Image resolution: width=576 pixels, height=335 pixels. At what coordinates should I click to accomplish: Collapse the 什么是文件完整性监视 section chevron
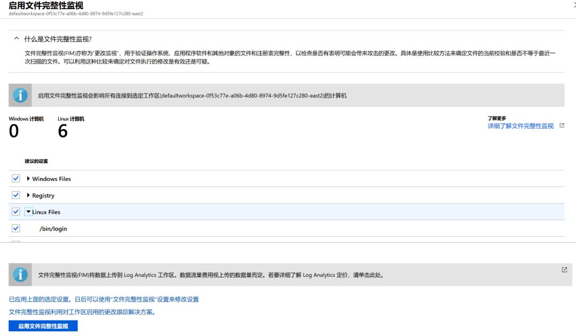[17, 39]
